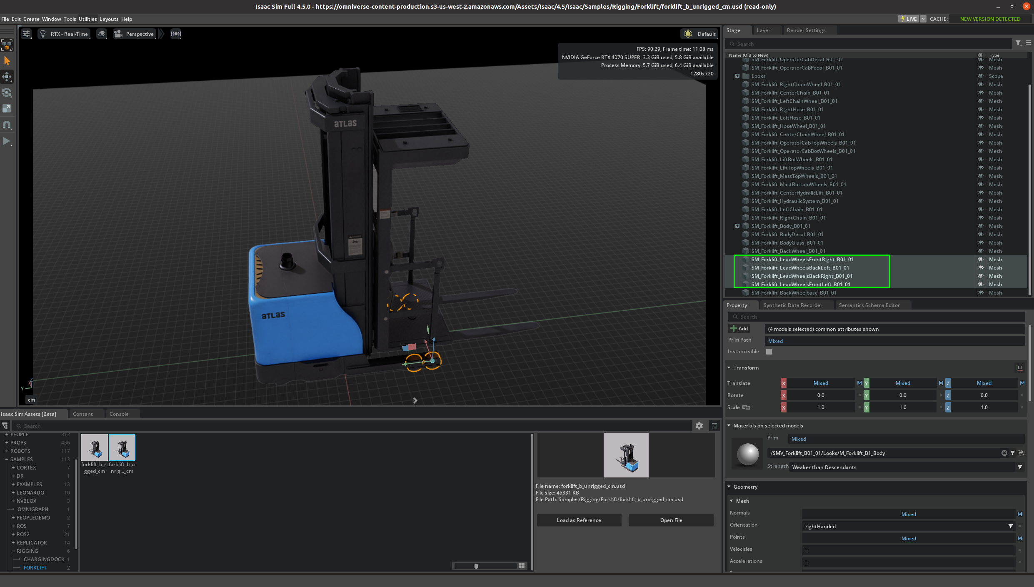This screenshot has width=1034, height=587.
Task: Click the Open File button
Action: click(671, 520)
